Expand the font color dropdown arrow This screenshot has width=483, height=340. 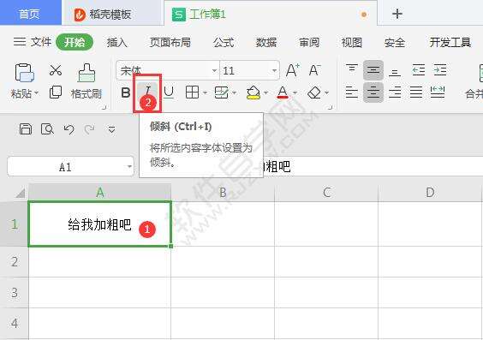point(295,92)
